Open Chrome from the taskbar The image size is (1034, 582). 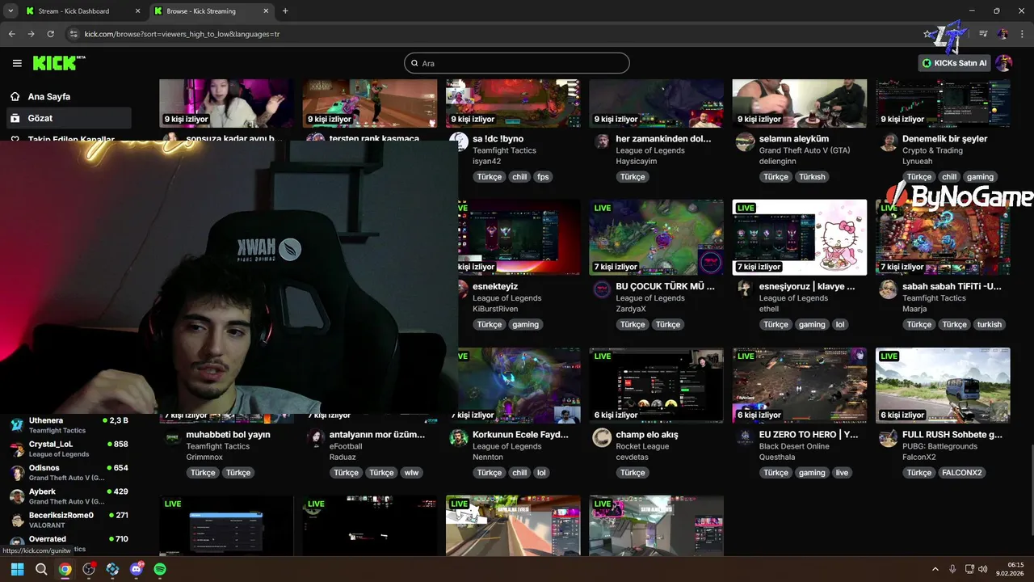pyautogui.click(x=65, y=569)
